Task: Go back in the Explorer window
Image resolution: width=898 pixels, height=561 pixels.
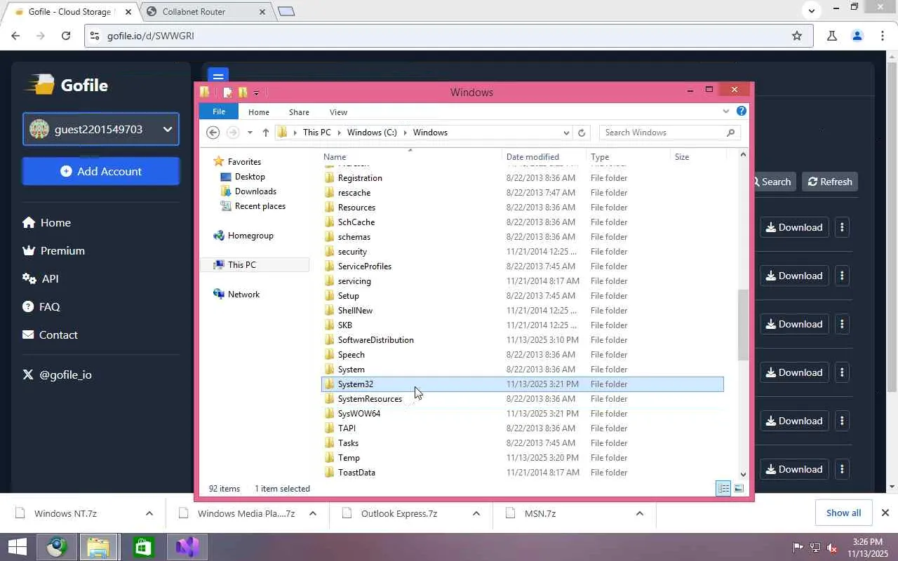Action: click(x=213, y=133)
